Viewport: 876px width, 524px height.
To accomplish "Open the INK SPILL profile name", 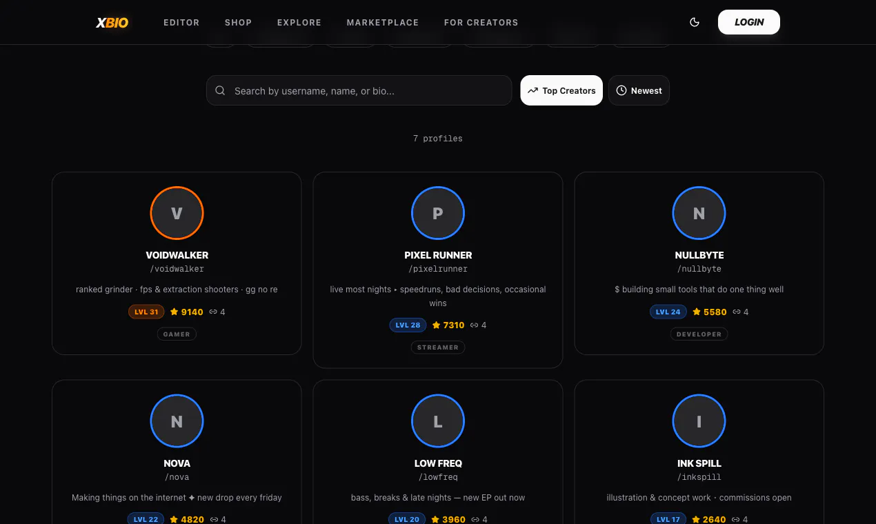I will [699, 463].
